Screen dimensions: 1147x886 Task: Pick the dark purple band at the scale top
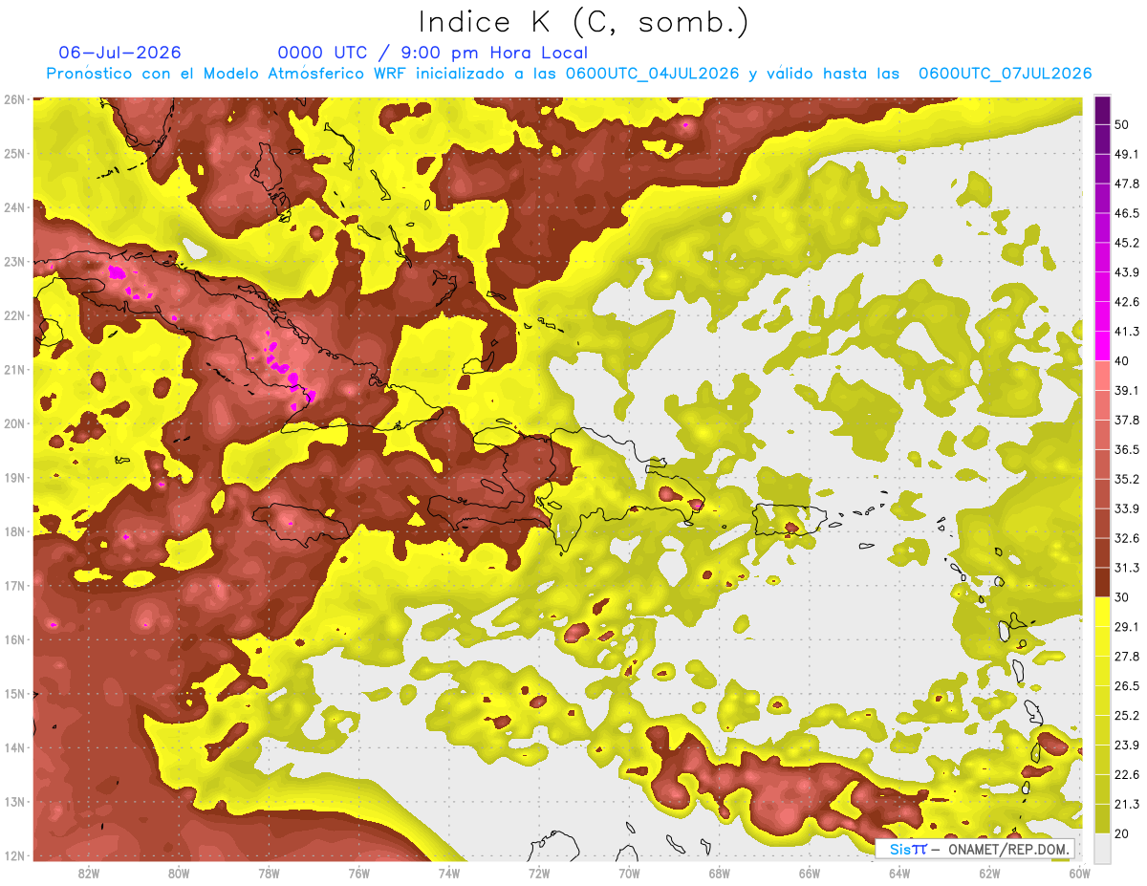tap(1102, 110)
